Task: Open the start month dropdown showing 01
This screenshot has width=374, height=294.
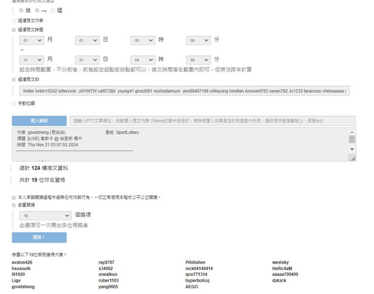Action: (32, 40)
